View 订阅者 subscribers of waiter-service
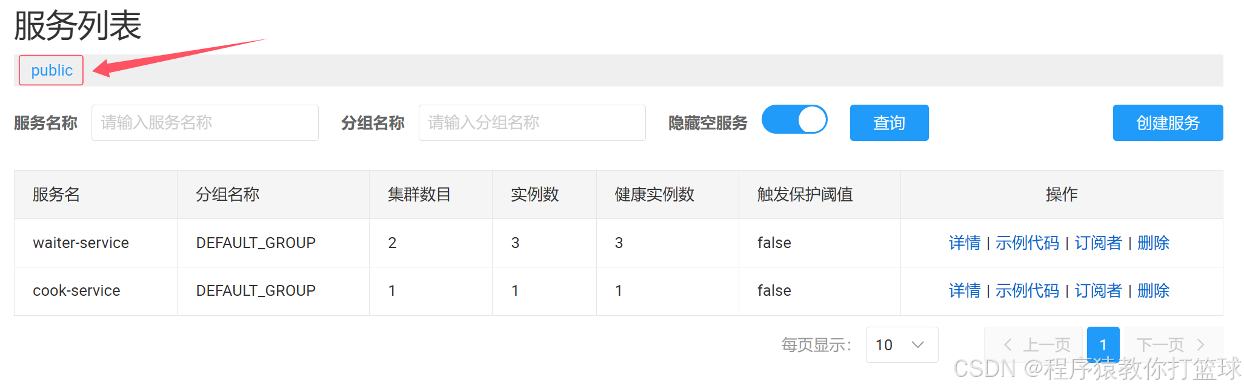The image size is (1244, 389). pyautogui.click(x=1098, y=243)
